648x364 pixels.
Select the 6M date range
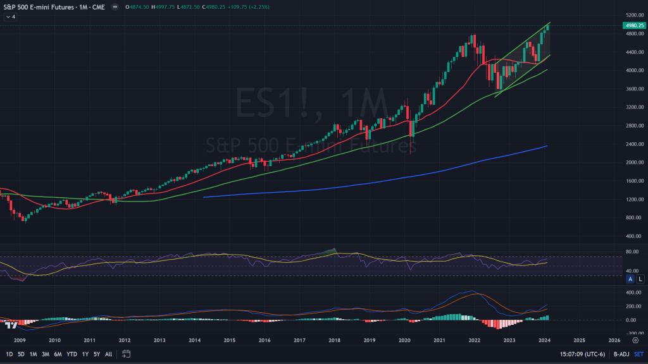click(x=58, y=354)
